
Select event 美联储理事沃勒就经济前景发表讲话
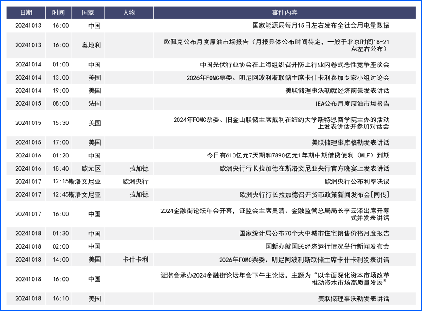pos(337,91)
